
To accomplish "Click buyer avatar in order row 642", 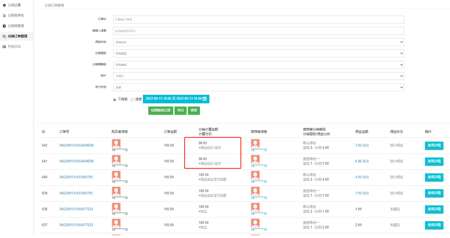I will tap(116, 143).
